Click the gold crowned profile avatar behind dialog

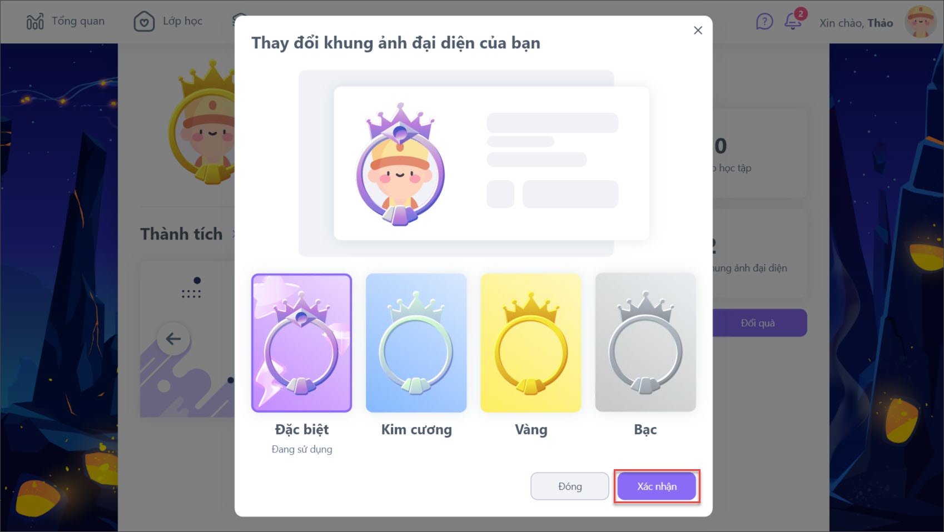click(202, 122)
